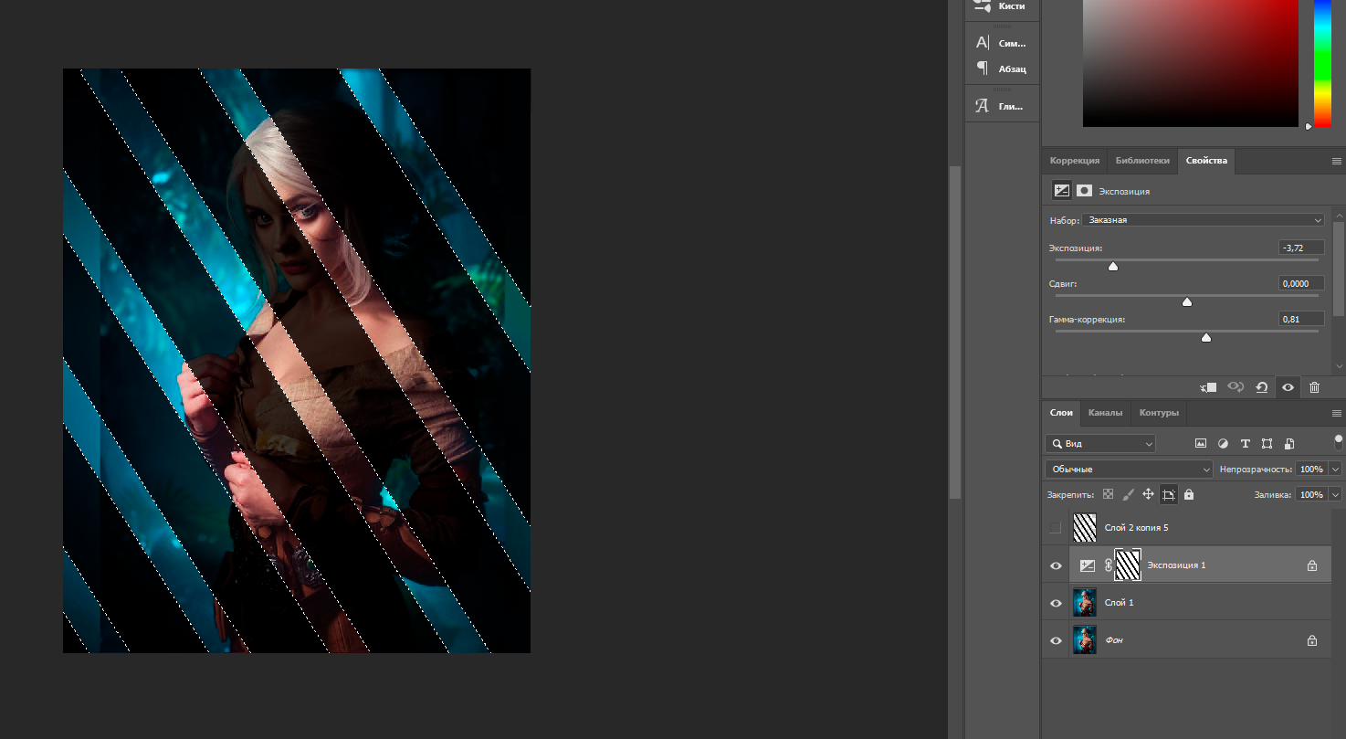1346x739 pixels.
Task: Switch to the Контуры tab
Action: coord(1159,413)
